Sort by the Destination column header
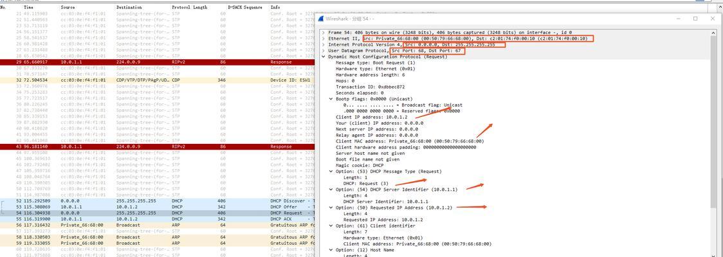The image size is (723, 257). (129, 7)
